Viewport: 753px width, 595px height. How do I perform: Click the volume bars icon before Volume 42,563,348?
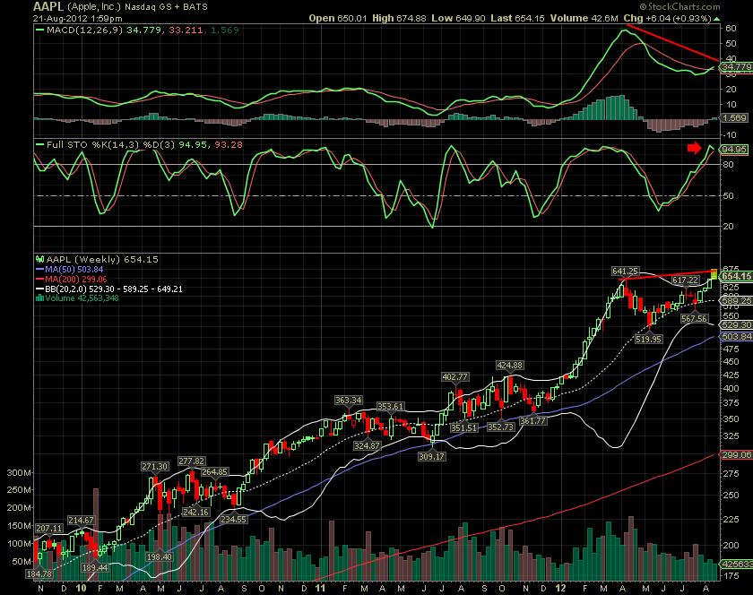(40, 298)
